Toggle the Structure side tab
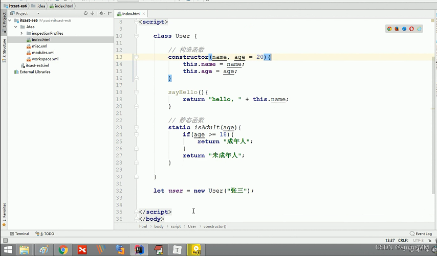Screen dimensions: 437x256 pyautogui.click(x=4, y=51)
